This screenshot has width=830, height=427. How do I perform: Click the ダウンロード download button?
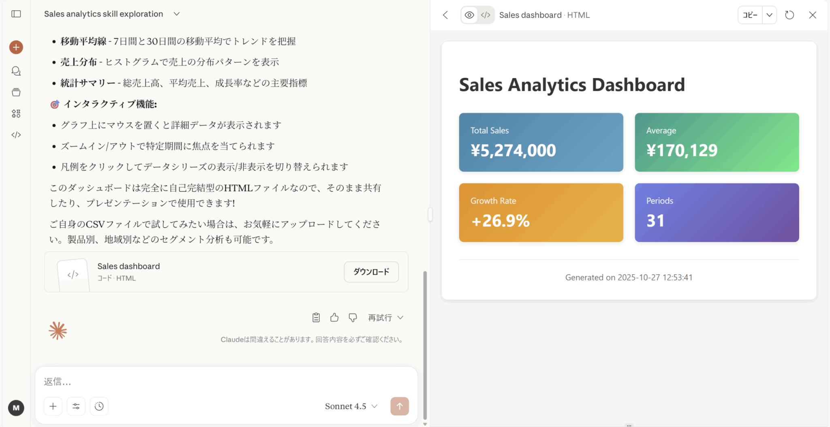pyautogui.click(x=371, y=272)
